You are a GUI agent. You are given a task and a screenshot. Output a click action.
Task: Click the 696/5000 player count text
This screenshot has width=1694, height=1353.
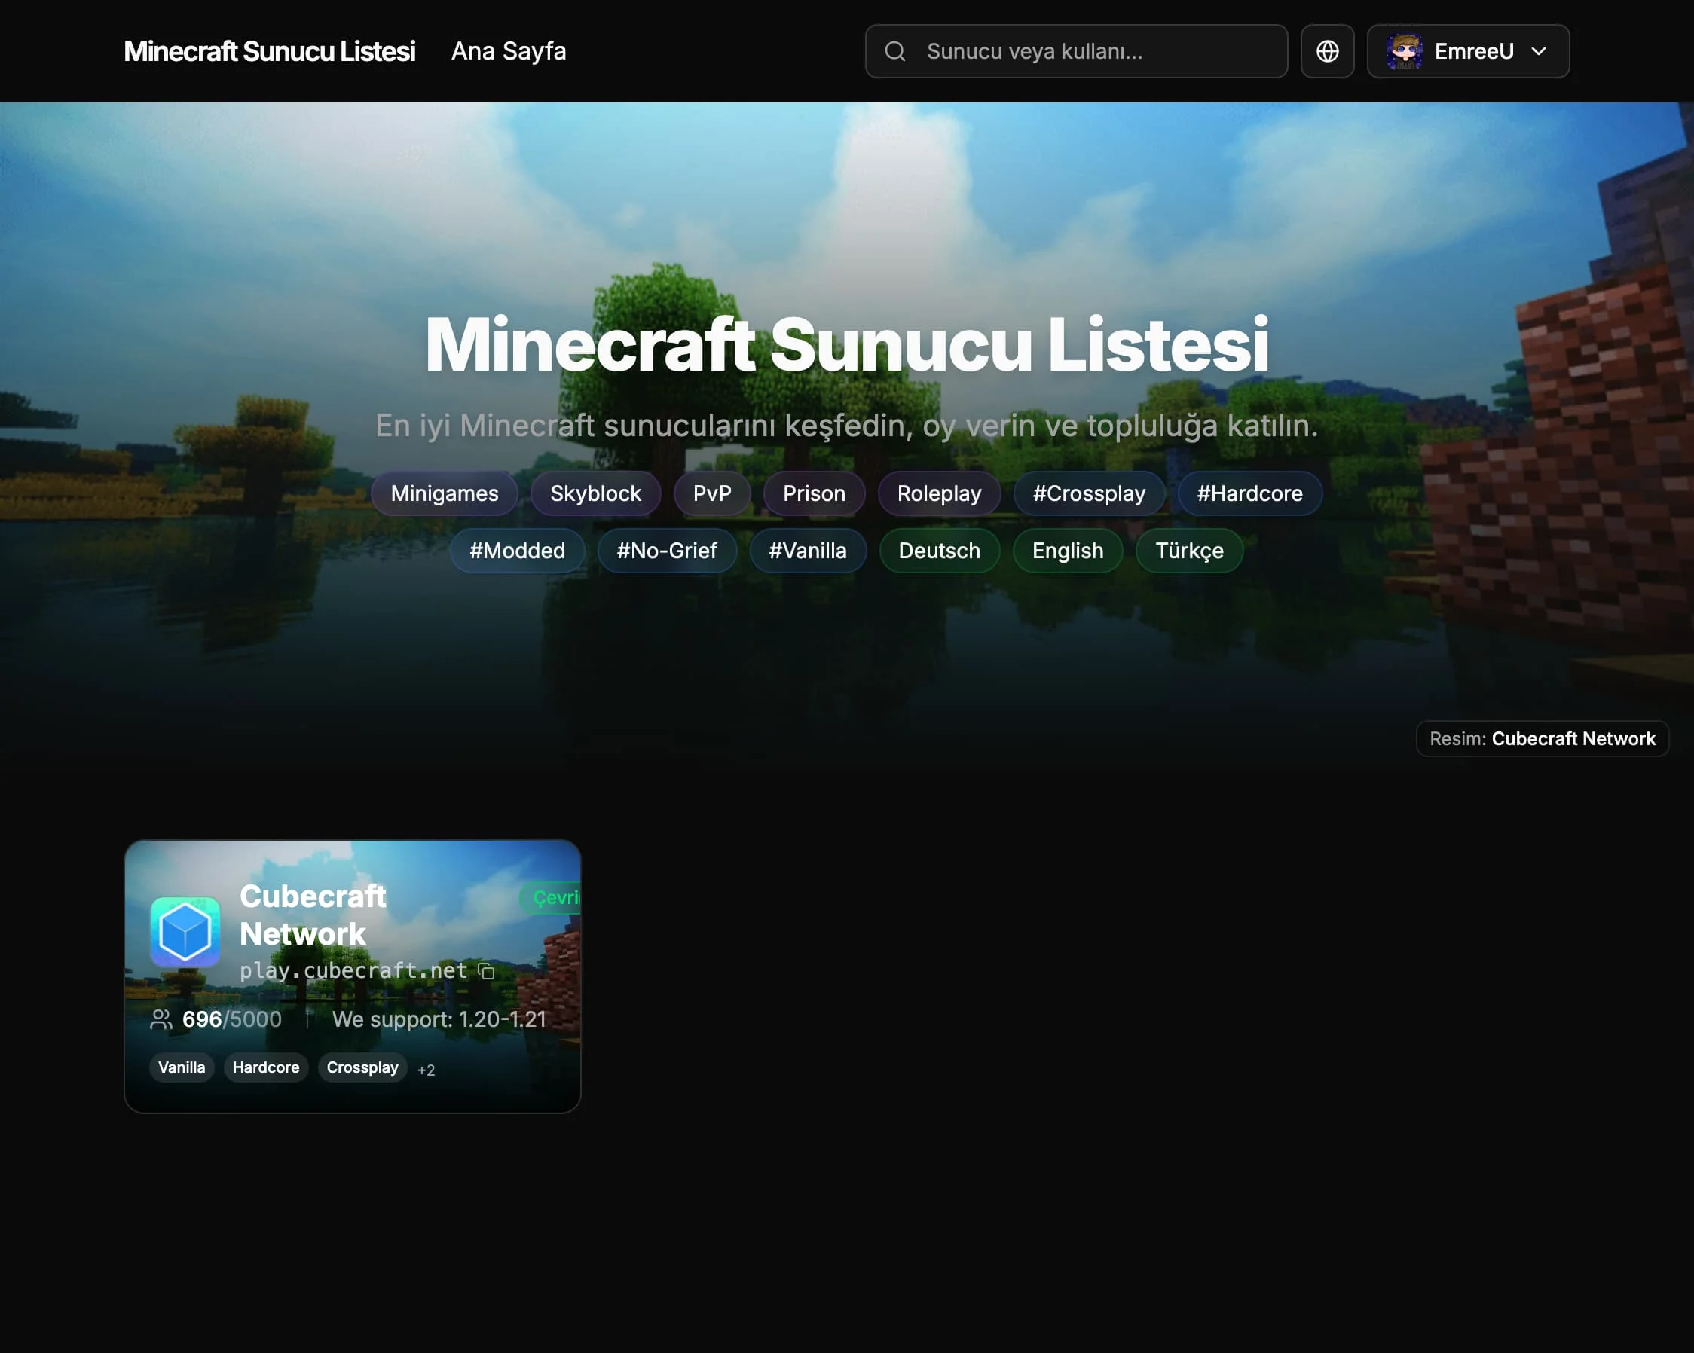(232, 1019)
